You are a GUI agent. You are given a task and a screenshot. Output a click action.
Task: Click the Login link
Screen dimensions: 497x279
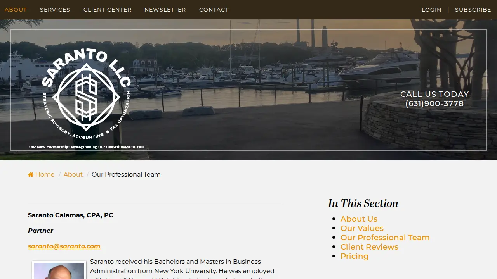point(431,10)
